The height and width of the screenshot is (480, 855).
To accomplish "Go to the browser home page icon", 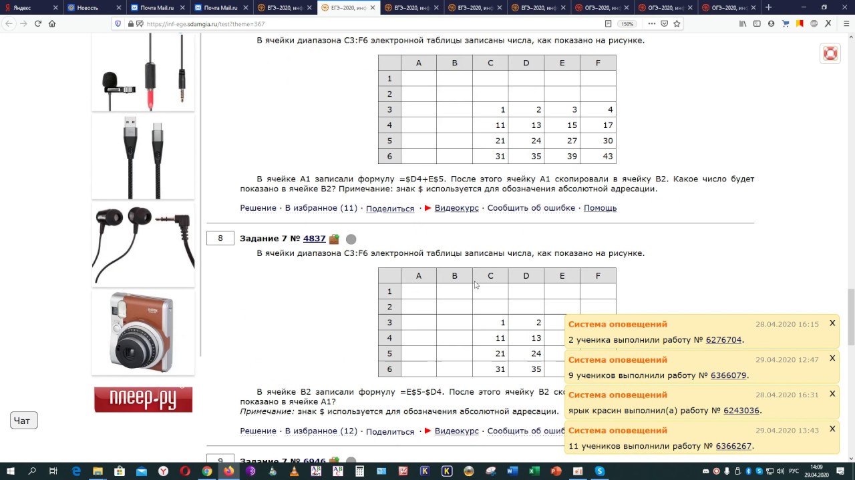I will (x=52, y=23).
